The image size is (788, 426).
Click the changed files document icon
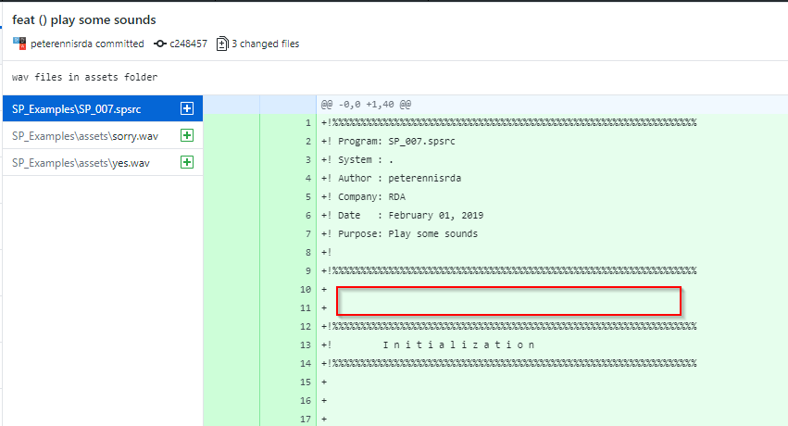click(222, 44)
